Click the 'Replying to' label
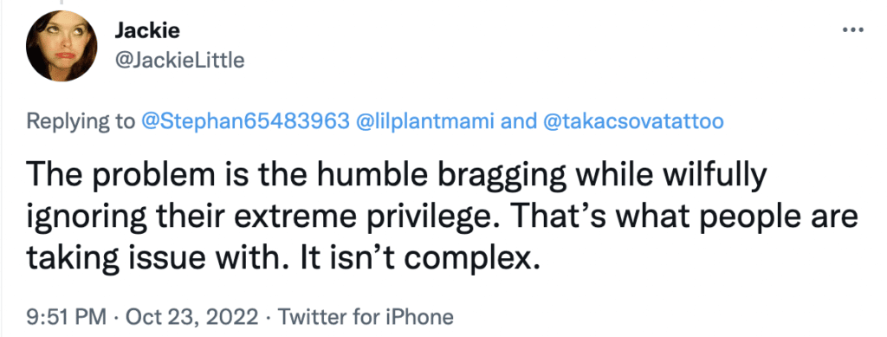This screenshot has height=337, width=887. click(81, 122)
